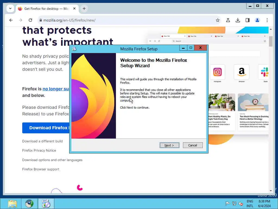Screen dimensions: 278x209
Task: Open the 'no longer supported' link
Action: (56, 89)
